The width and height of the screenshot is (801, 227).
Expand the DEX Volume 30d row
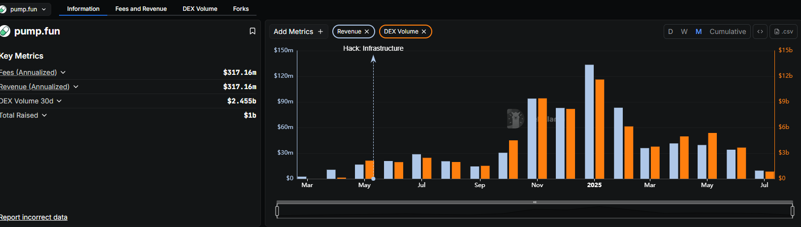click(59, 101)
